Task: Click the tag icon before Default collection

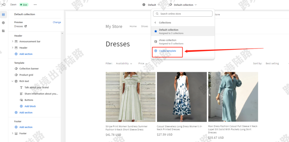Action: (x=171, y=5)
